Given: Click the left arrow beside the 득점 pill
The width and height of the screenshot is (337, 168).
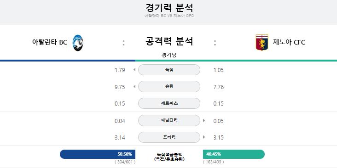Looking at the screenshot, I should [x=134, y=70].
